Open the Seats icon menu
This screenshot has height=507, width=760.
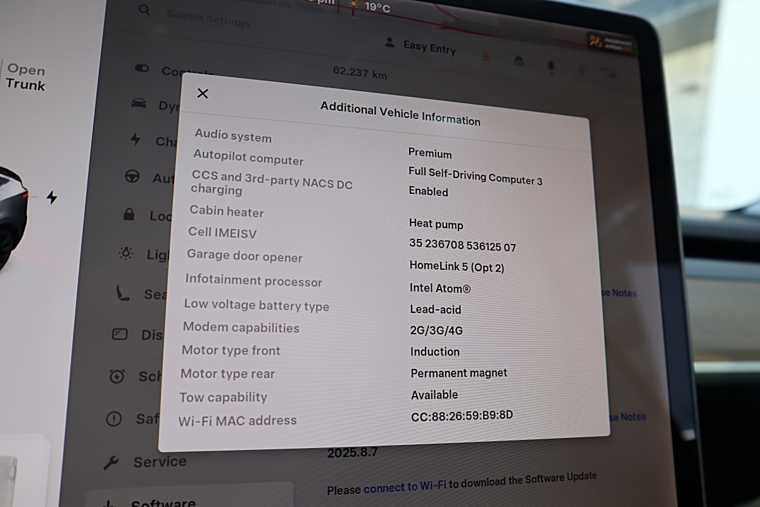(123, 293)
